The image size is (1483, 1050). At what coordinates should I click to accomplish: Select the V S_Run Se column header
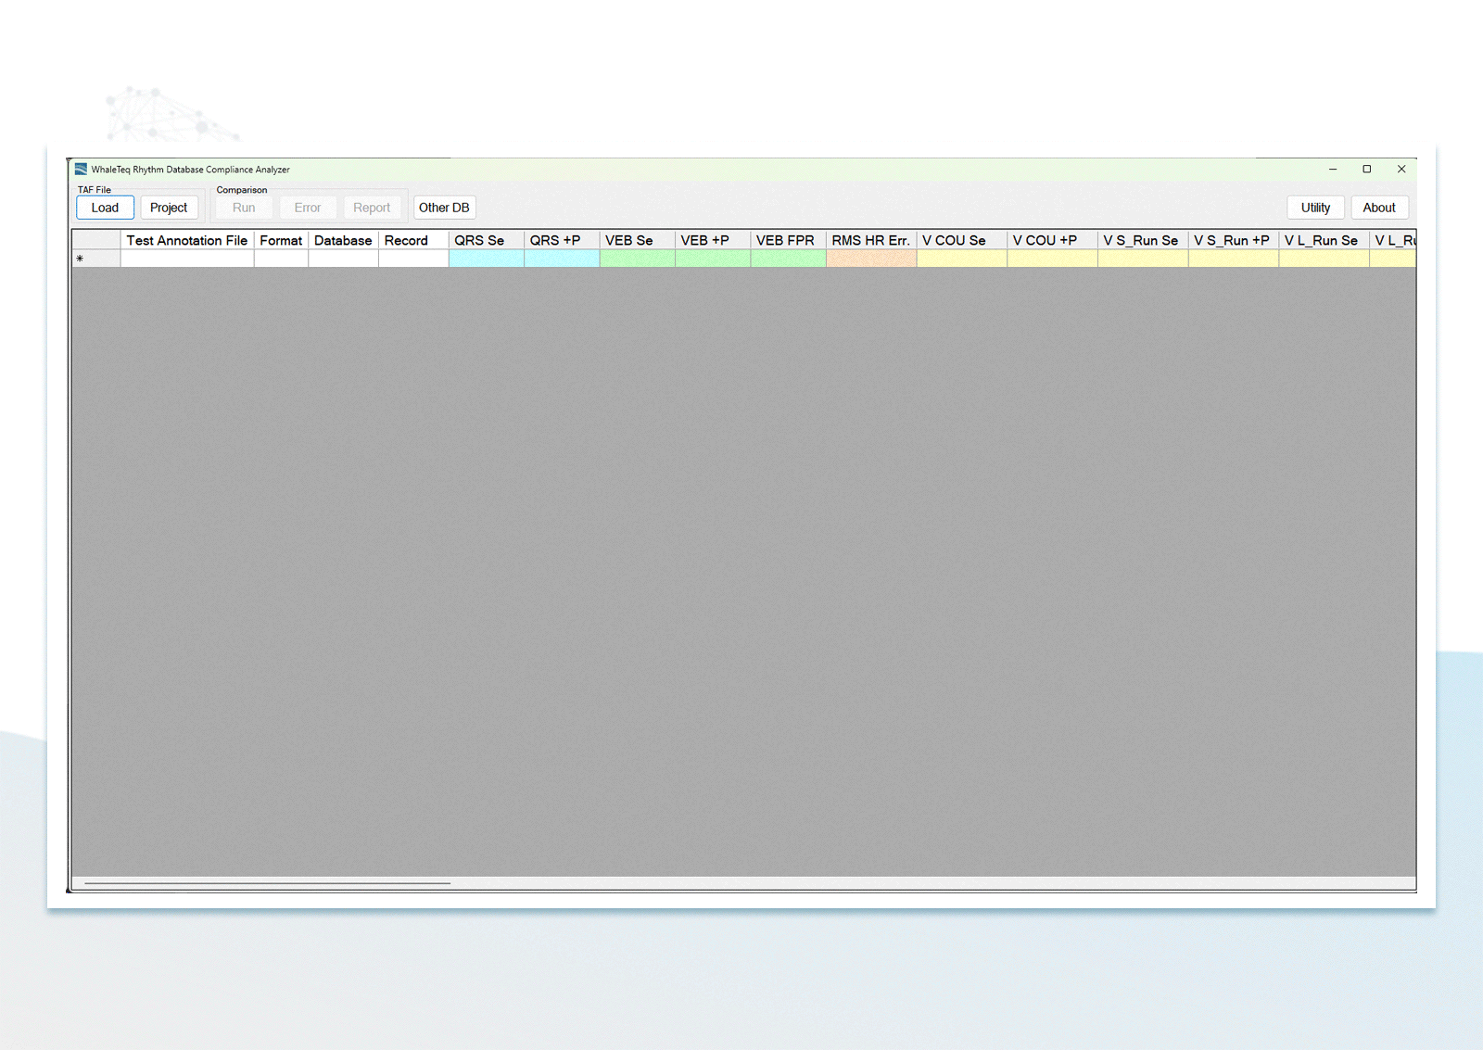click(1143, 240)
